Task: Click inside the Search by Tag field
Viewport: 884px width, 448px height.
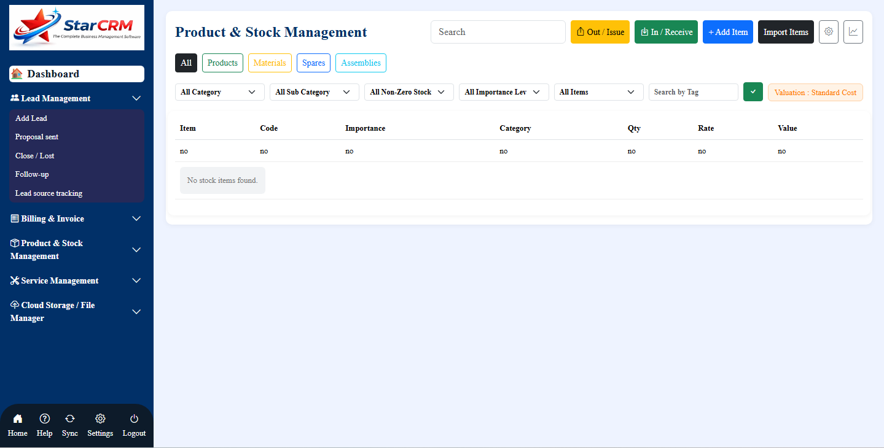Action: pyautogui.click(x=693, y=91)
